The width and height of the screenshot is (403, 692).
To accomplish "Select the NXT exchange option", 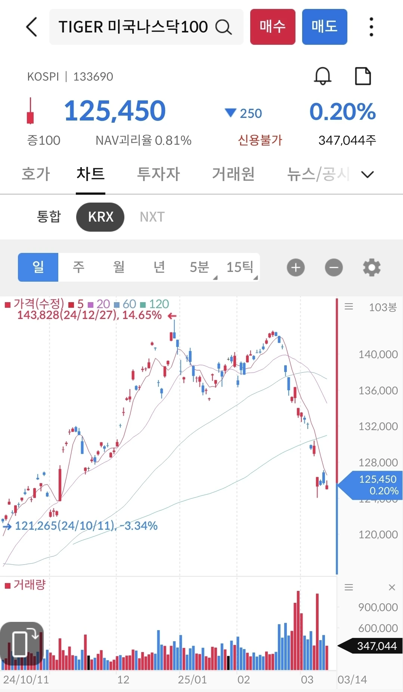I will pos(152,217).
